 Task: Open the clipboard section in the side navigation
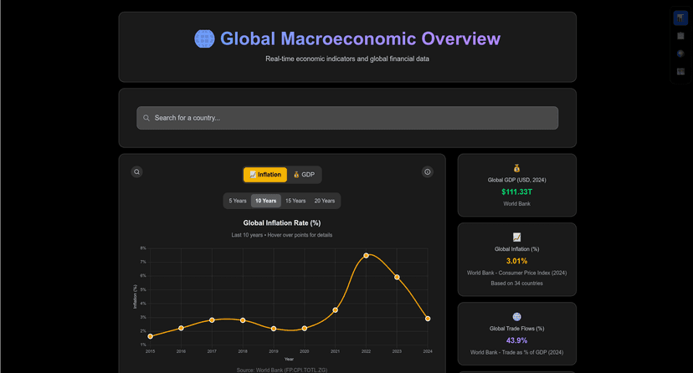pos(680,36)
